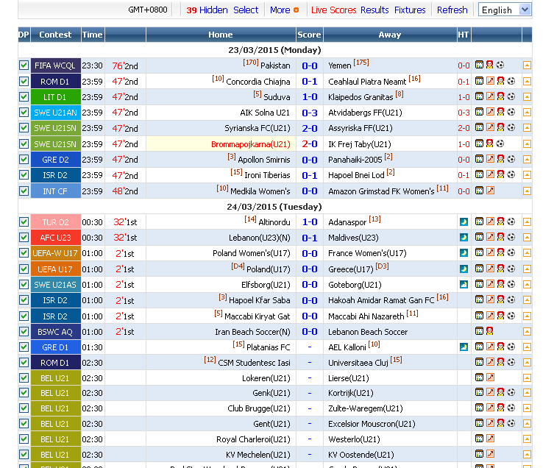Click orange up-arrow in Greece(U17) row
This screenshot has width=554, height=468.
[x=527, y=269]
